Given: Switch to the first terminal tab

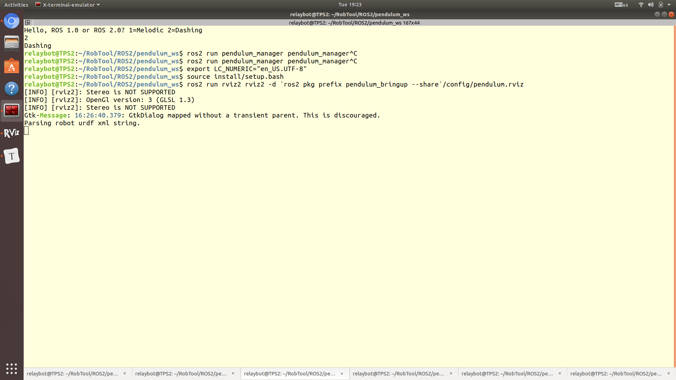Looking at the screenshot, I should coord(73,374).
